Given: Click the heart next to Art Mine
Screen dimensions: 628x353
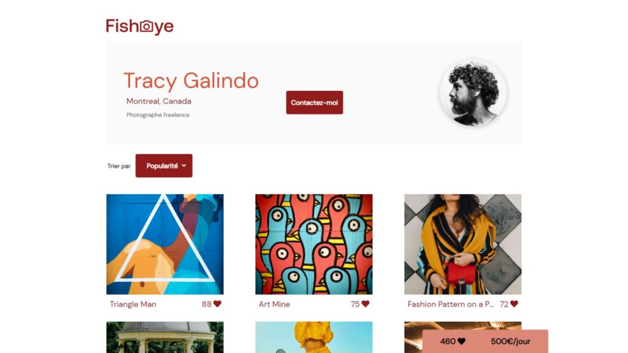Looking at the screenshot, I should point(366,304).
